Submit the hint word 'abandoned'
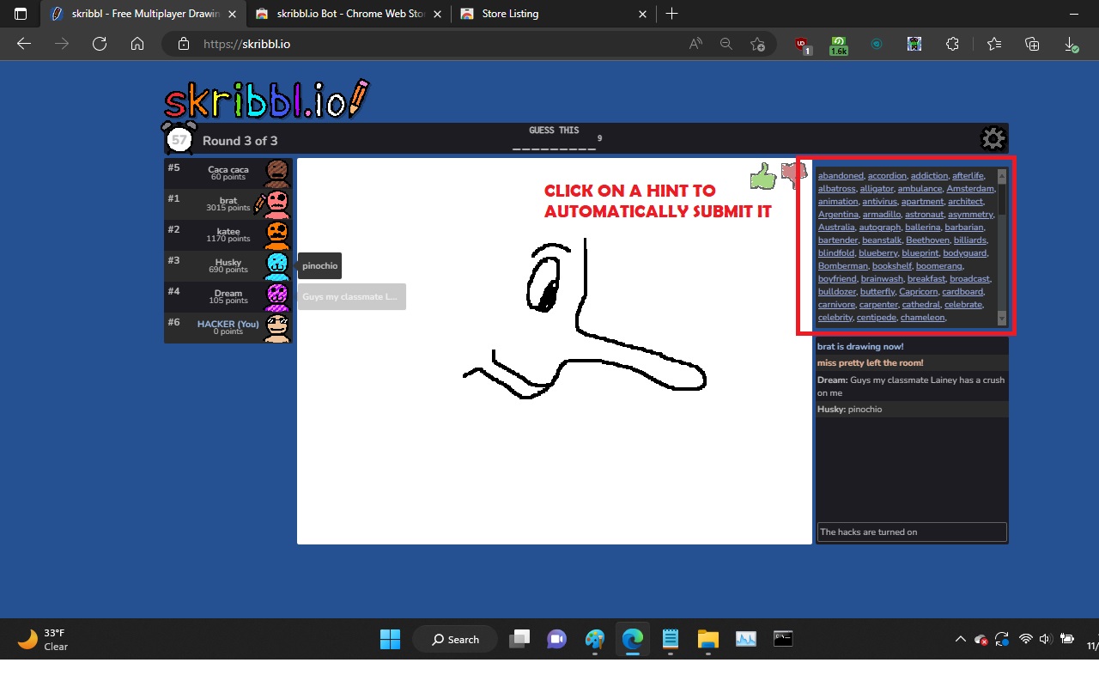The height and width of the screenshot is (687, 1099). click(x=840, y=175)
